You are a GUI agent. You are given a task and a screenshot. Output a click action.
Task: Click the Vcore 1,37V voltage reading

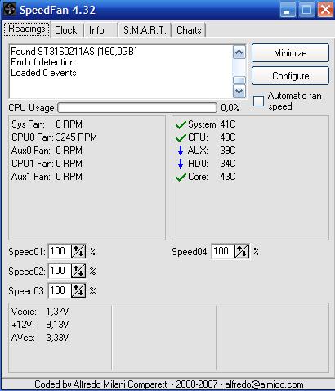click(40, 312)
